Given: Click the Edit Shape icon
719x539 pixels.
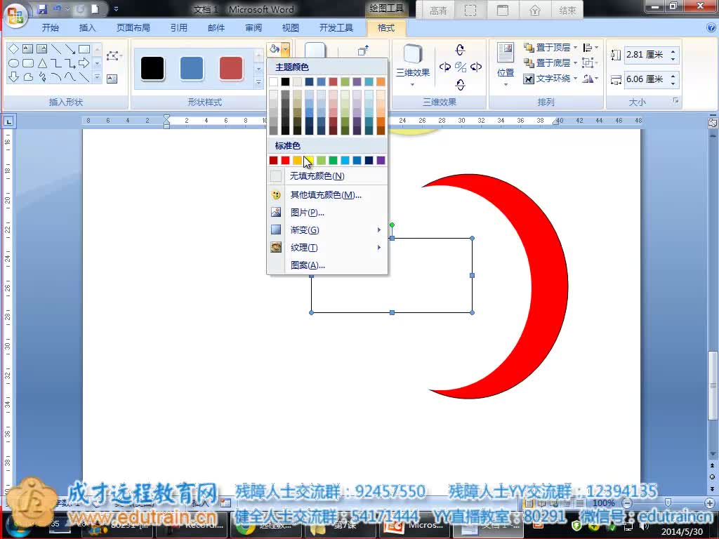Looking at the screenshot, I should pyautogui.click(x=112, y=56).
